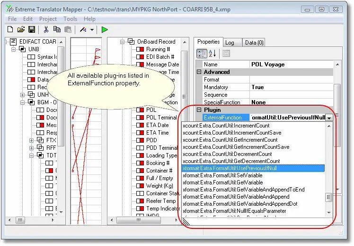The height and width of the screenshot is (246, 354).
Task: Click the target tree horizontal scrollbar thumb
Action: click(x=138, y=220)
